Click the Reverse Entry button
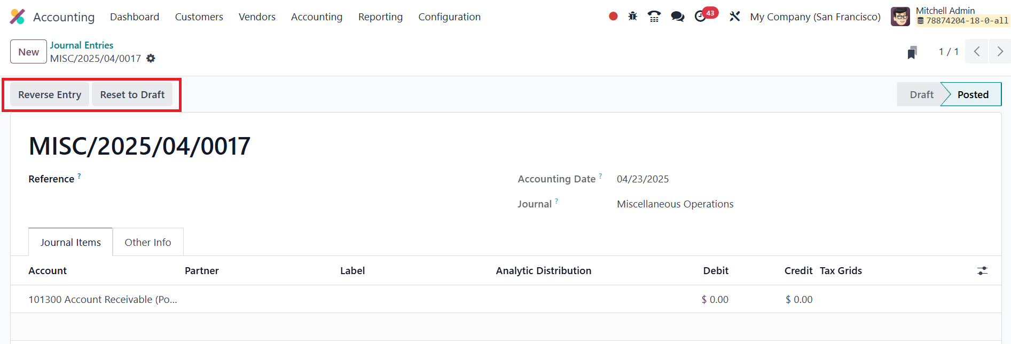The image size is (1011, 344). [50, 94]
